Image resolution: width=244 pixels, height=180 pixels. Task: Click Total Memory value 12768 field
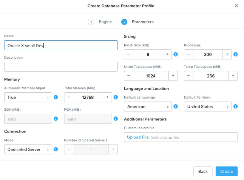click(88, 97)
